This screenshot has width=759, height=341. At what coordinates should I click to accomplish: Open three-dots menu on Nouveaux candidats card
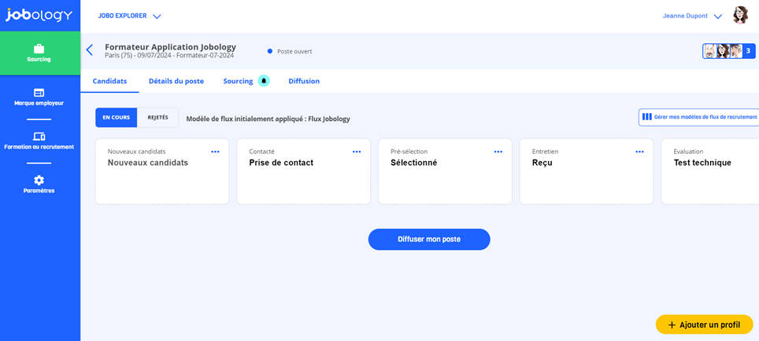216,152
